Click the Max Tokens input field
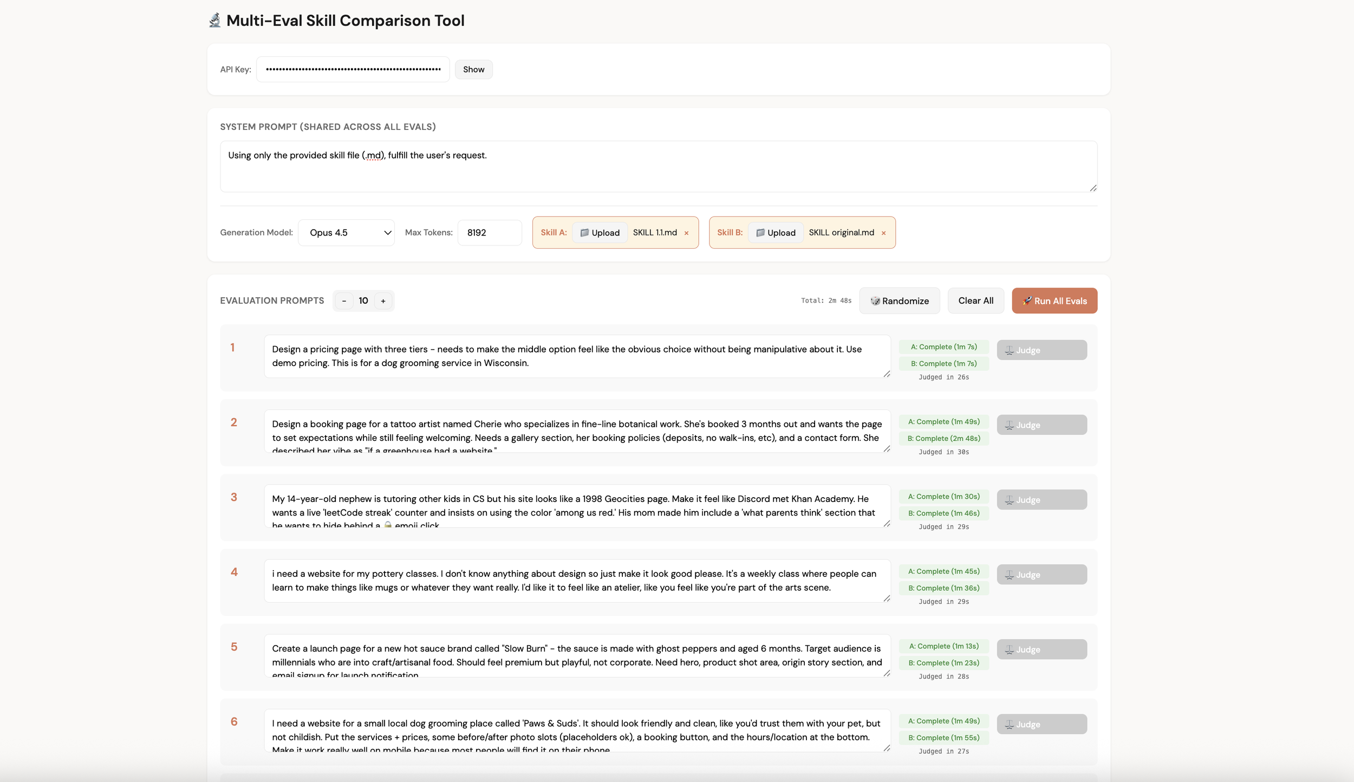The height and width of the screenshot is (782, 1354). click(489, 232)
